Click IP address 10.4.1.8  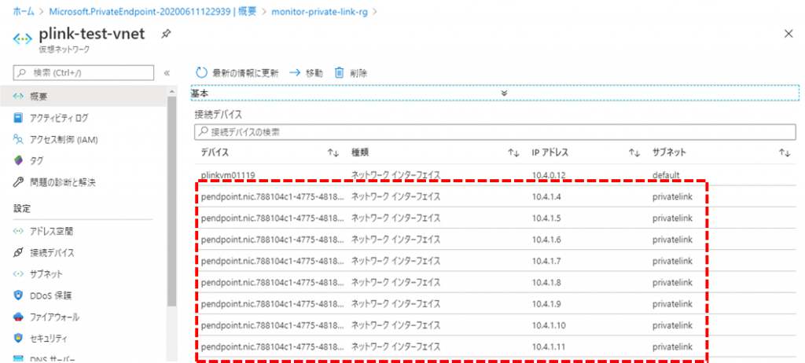pyautogui.click(x=546, y=282)
